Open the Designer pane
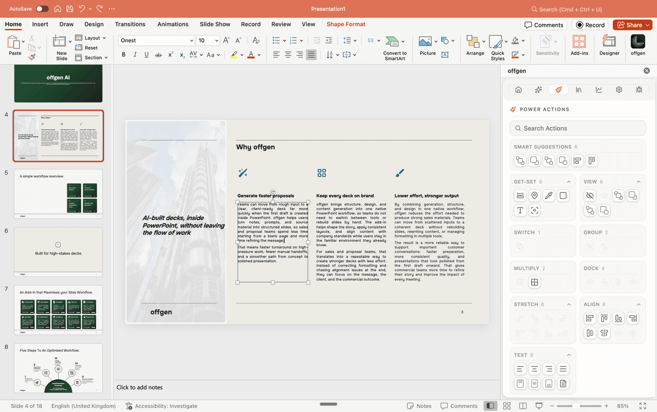Viewport: 657px width, 412px height. [x=609, y=47]
